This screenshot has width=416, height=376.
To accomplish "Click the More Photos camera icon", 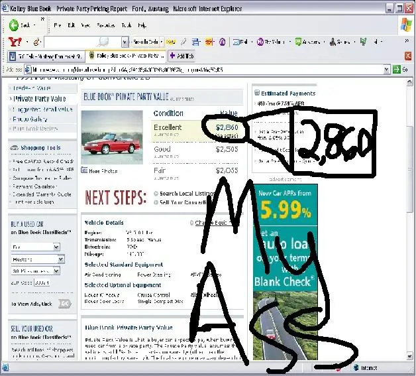I will (84, 170).
